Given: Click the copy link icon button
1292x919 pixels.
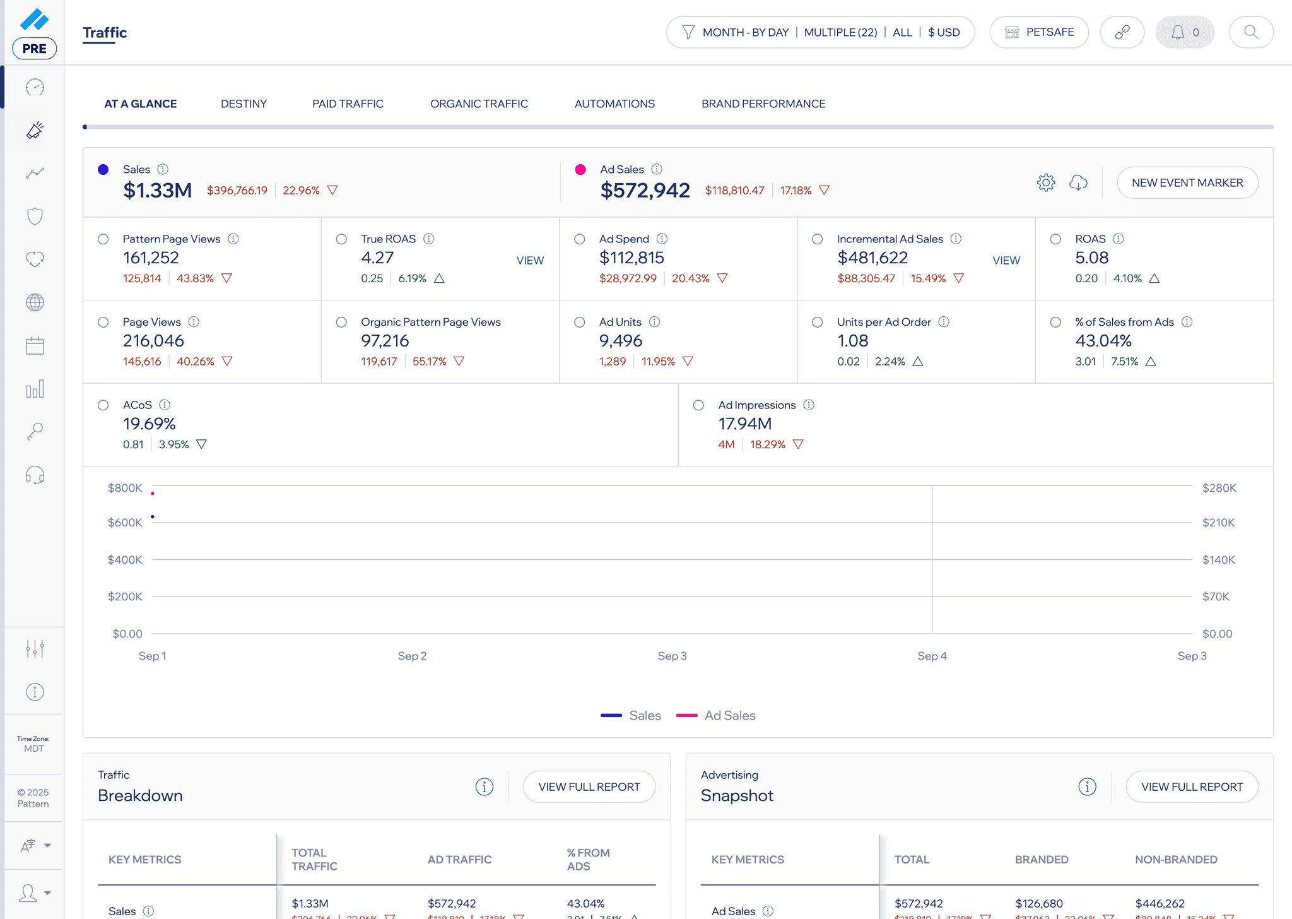Looking at the screenshot, I should tap(1122, 32).
